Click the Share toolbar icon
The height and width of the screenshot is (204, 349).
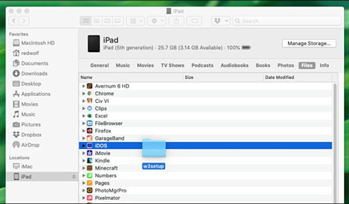[176, 21]
